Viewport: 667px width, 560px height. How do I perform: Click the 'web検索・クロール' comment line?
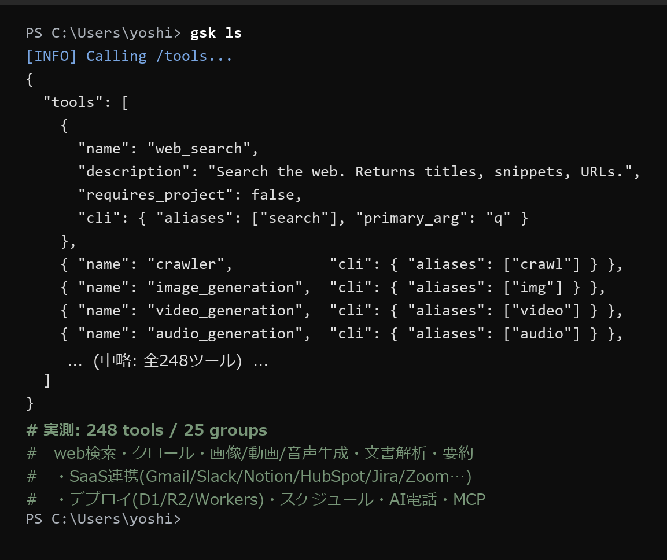pos(250,453)
